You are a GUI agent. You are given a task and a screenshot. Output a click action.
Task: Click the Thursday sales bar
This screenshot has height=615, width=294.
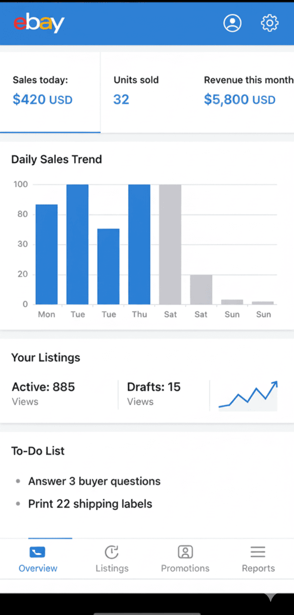pyautogui.click(x=139, y=244)
